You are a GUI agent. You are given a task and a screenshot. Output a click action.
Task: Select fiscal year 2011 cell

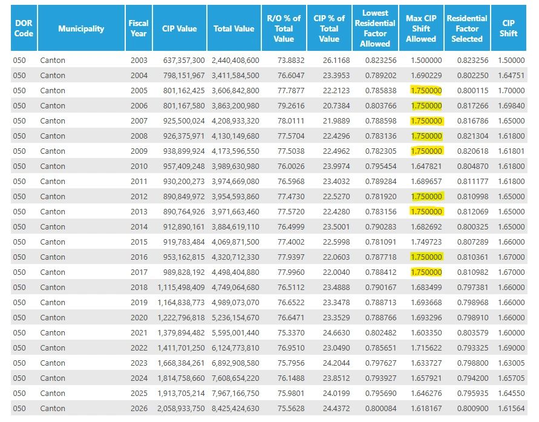pos(139,181)
